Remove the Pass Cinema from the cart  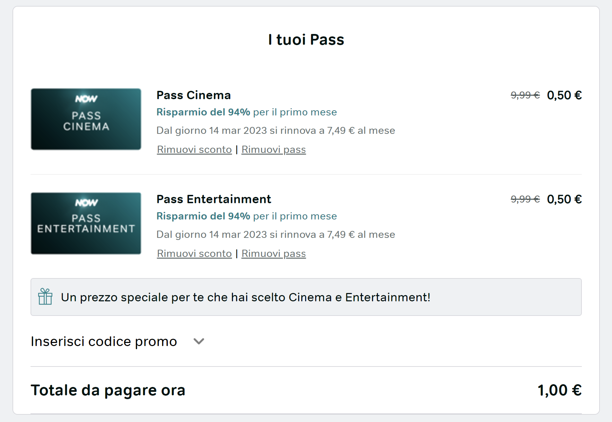pos(274,149)
